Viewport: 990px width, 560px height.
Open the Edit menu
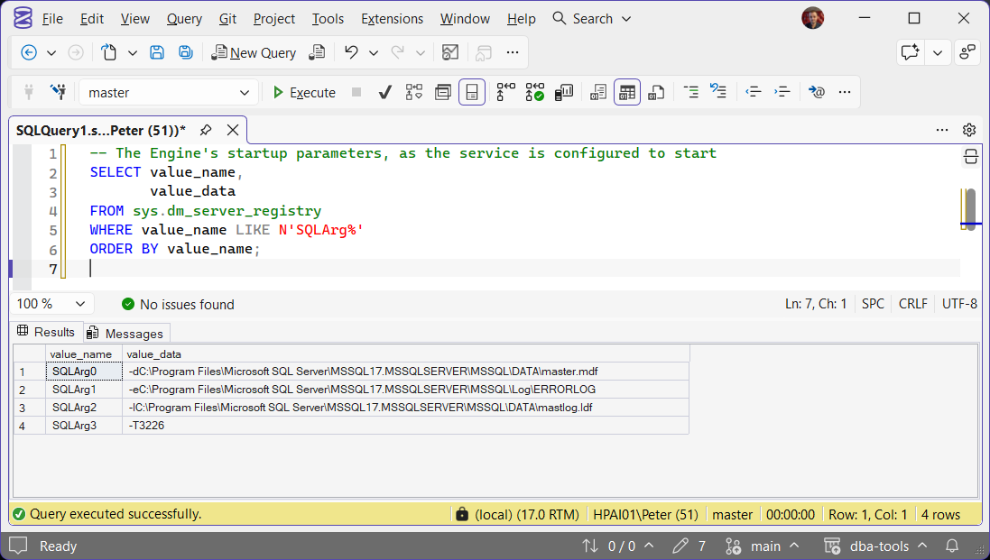[91, 19]
